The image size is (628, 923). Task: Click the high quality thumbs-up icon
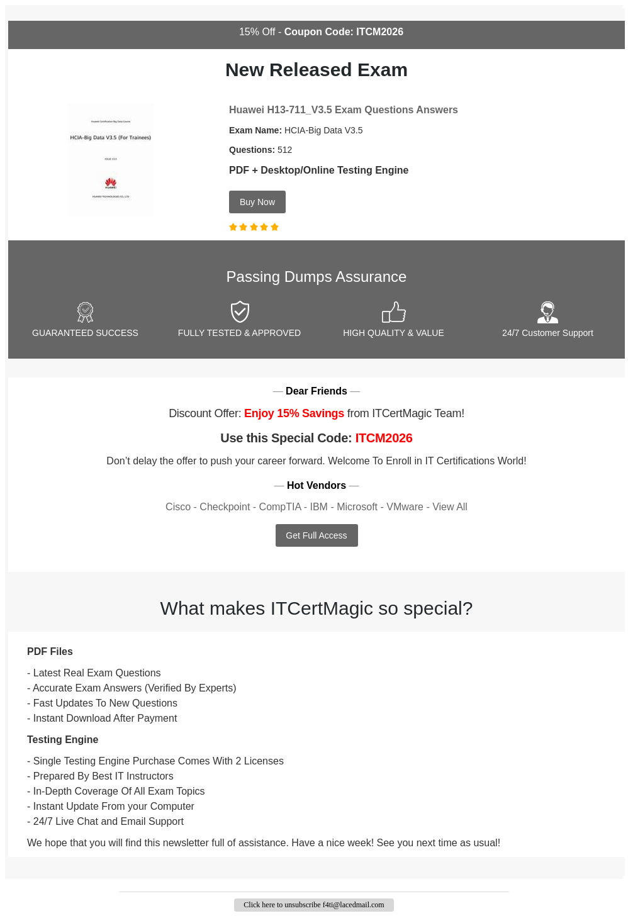394,311
